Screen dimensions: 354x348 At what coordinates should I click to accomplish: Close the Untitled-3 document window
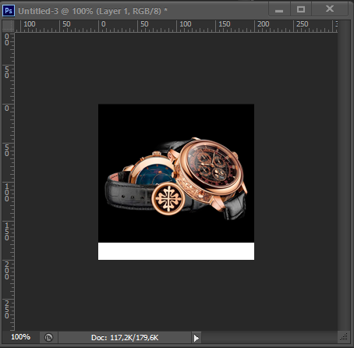[330, 9]
